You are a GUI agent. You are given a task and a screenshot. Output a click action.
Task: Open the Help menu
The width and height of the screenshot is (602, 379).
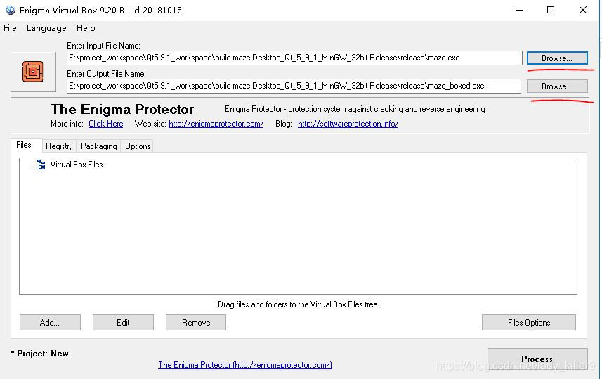(86, 28)
